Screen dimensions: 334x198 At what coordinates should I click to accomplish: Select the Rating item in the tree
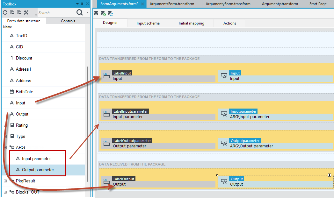[22, 125]
